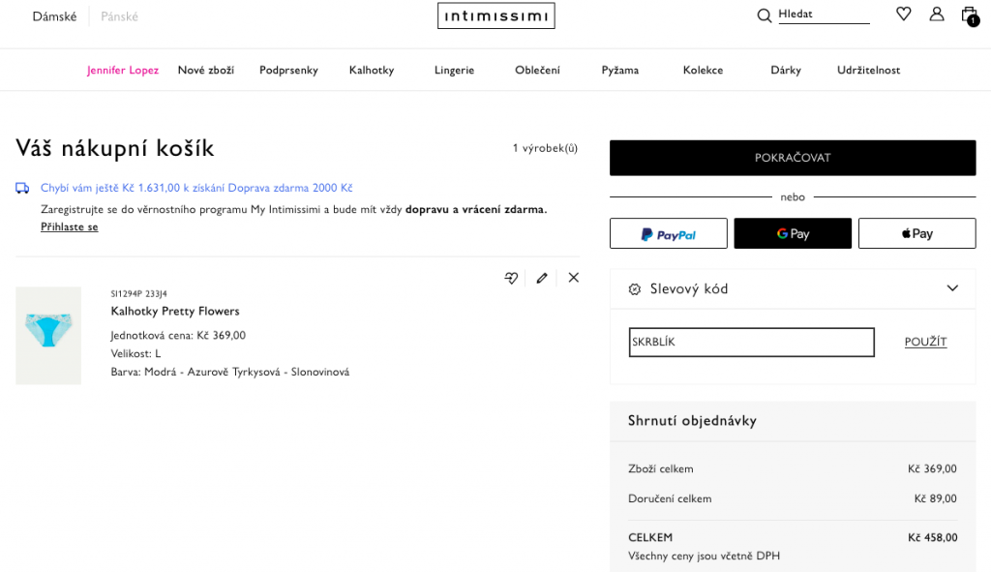This screenshot has height=572, width=991.
Task: Open the Udržitelnost menu
Action: point(868,70)
